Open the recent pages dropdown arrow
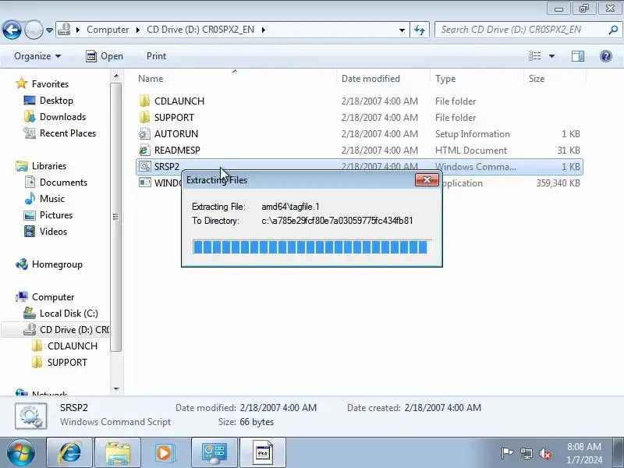 49,30
